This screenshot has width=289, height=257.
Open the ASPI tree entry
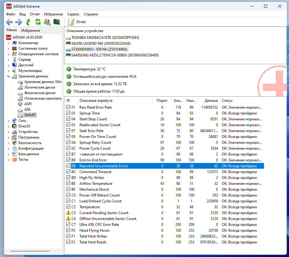click(x=28, y=104)
